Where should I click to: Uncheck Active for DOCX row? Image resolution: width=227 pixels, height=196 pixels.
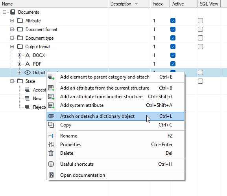tap(173, 55)
